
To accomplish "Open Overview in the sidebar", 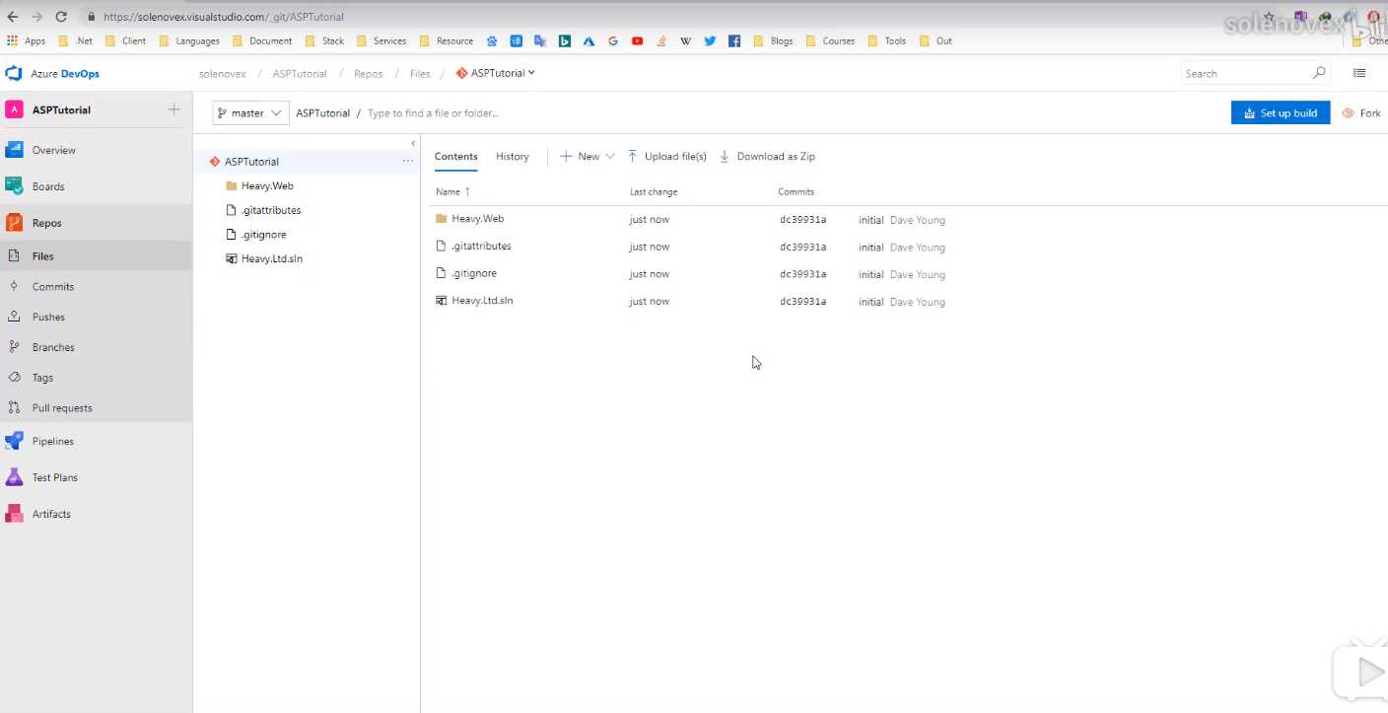I will pos(53,150).
